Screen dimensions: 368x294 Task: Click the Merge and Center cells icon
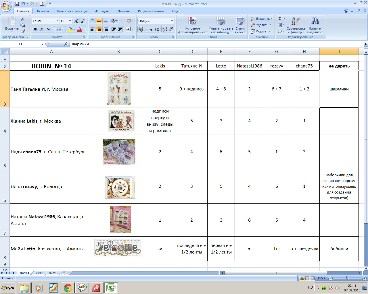pyautogui.click(x=128, y=29)
